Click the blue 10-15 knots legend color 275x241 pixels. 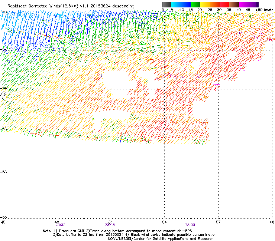click(x=186, y=4)
